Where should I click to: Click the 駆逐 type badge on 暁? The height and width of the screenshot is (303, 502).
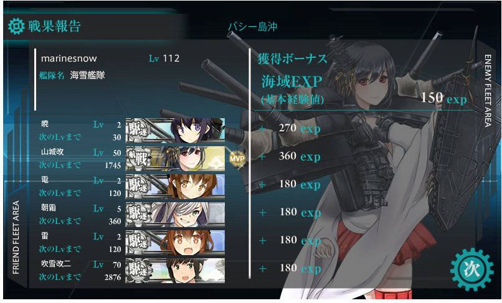point(138,130)
